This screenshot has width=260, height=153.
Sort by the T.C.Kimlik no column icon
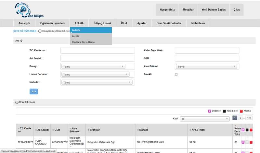click(18, 128)
